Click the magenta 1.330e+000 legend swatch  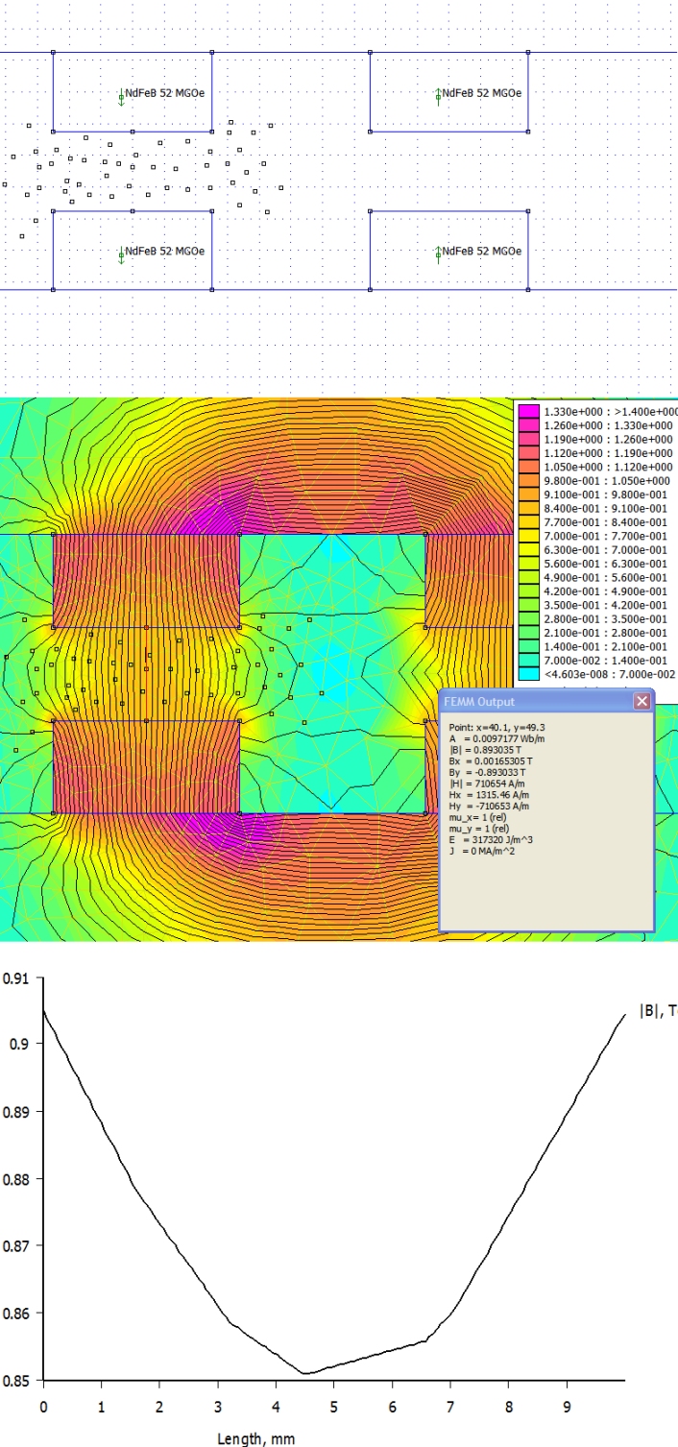[529, 409]
